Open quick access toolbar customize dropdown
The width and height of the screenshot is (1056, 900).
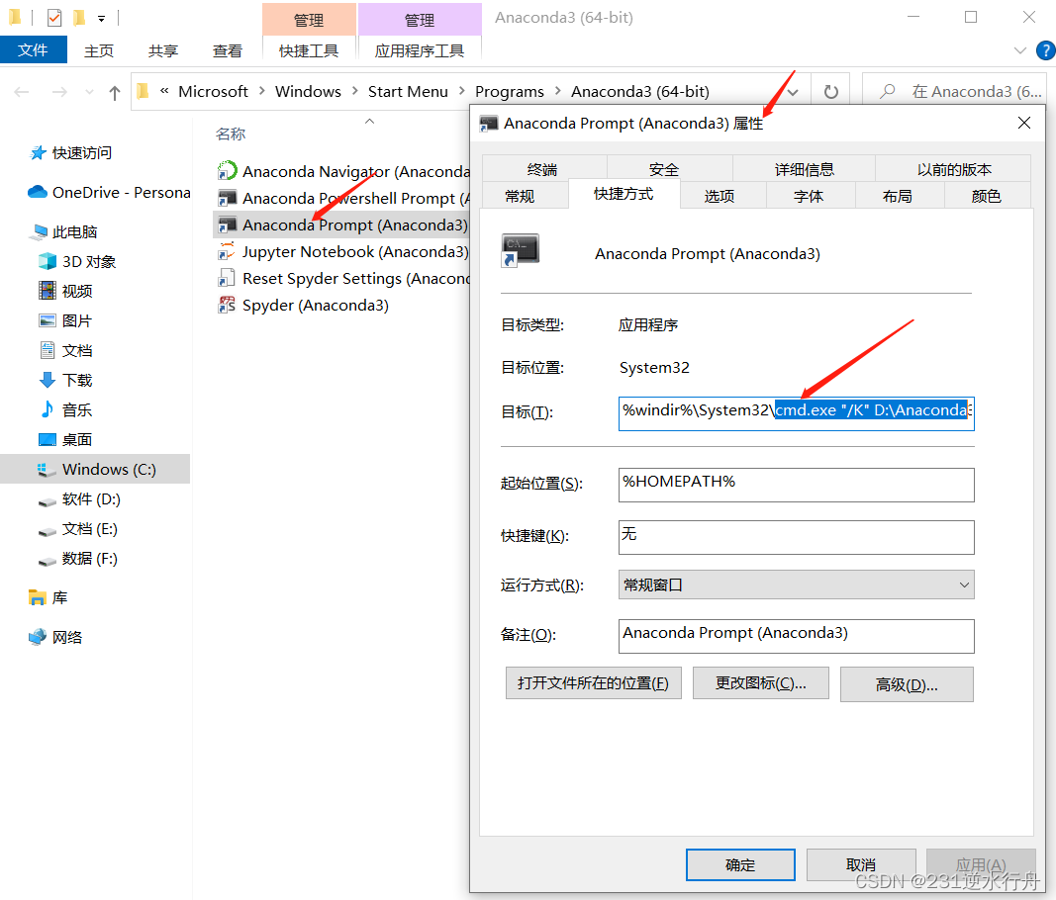tap(101, 19)
